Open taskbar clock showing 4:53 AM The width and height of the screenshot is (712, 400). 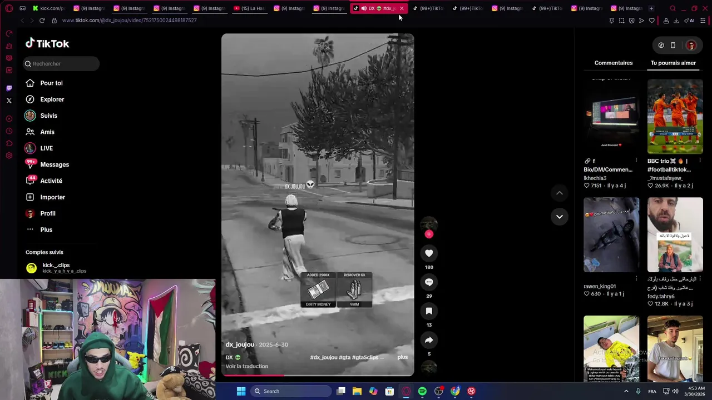tap(695, 391)
